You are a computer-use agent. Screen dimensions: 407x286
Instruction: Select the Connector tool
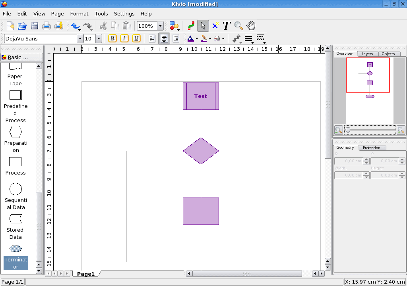tap(191, 26)
